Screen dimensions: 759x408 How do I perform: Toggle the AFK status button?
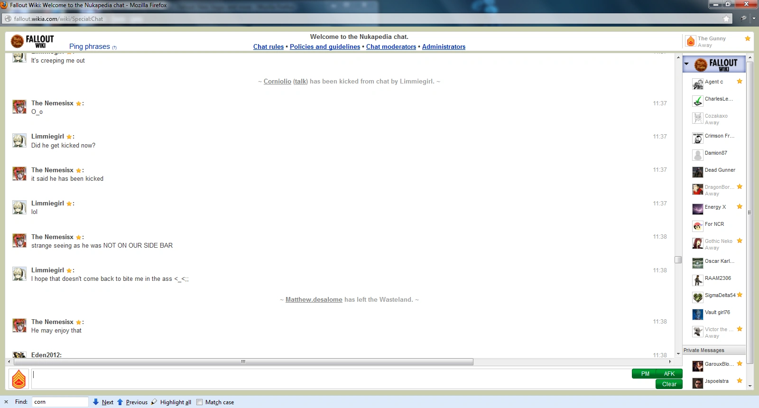pos(669,374)
